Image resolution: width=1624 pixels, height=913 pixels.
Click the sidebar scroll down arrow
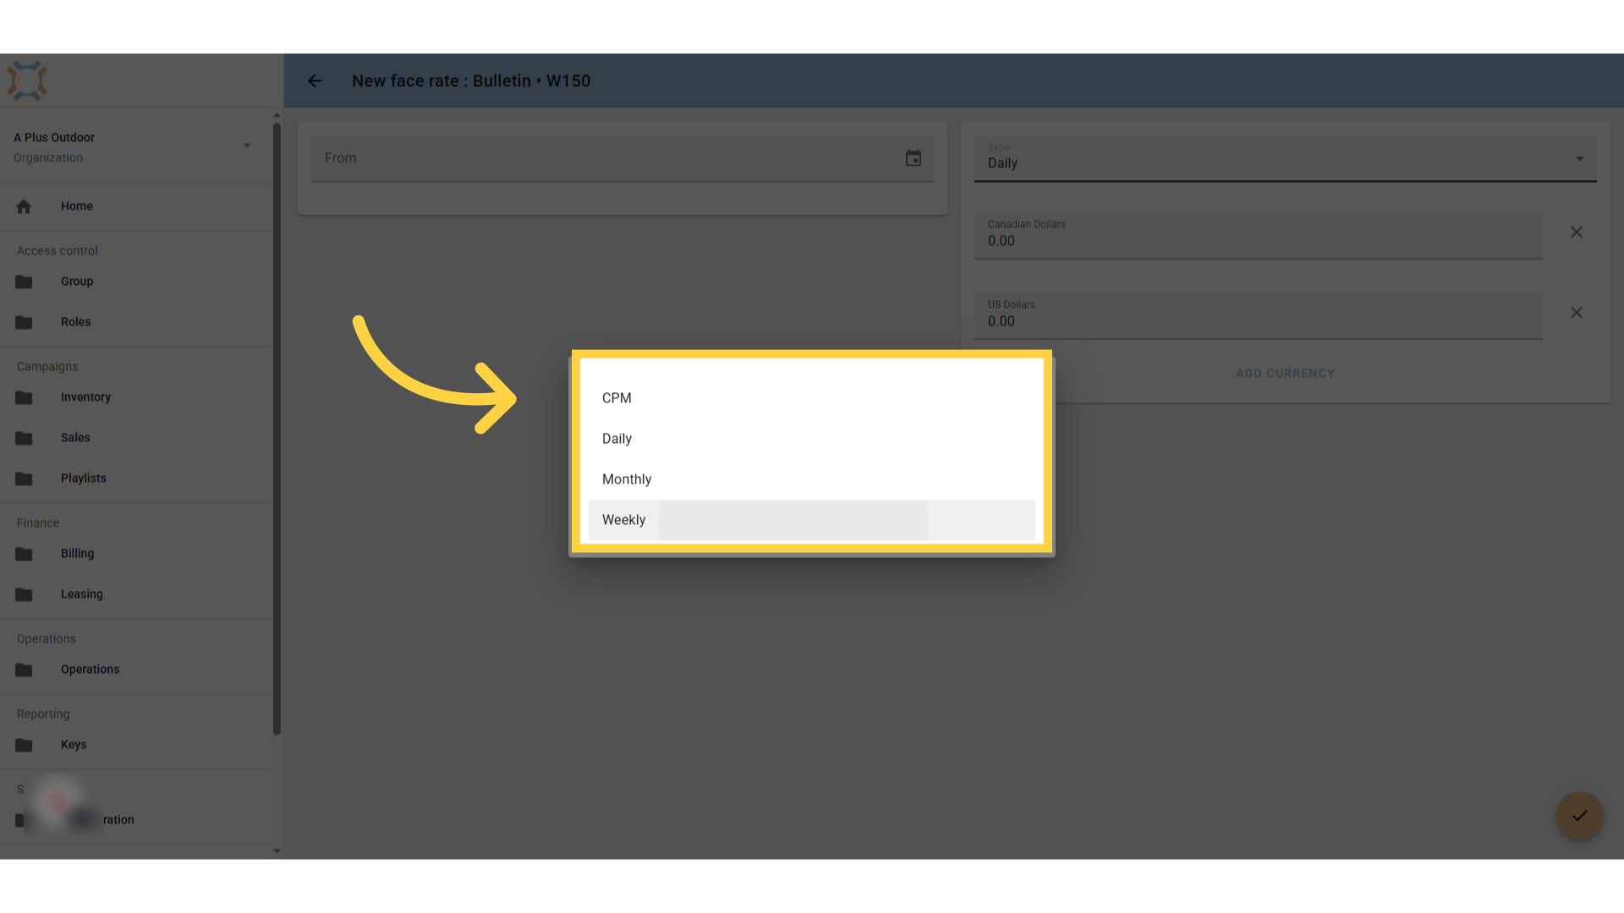[277, 851]
